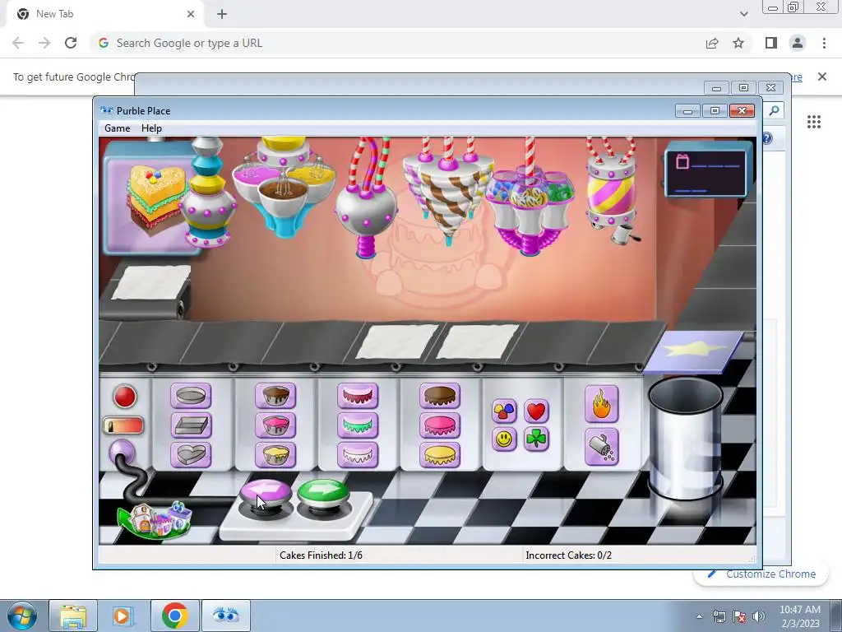The image size is (842, 632).
Task: Share this page icon in Chrome
Action: click(x=712, y=43)
